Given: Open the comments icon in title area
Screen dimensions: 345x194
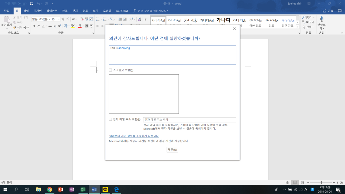Looking at the screenshot, I should click(x=340, y=11).
